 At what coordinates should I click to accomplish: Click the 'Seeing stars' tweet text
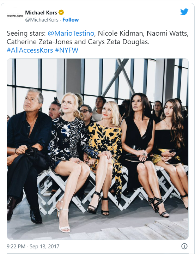click(x=26, y=34)
